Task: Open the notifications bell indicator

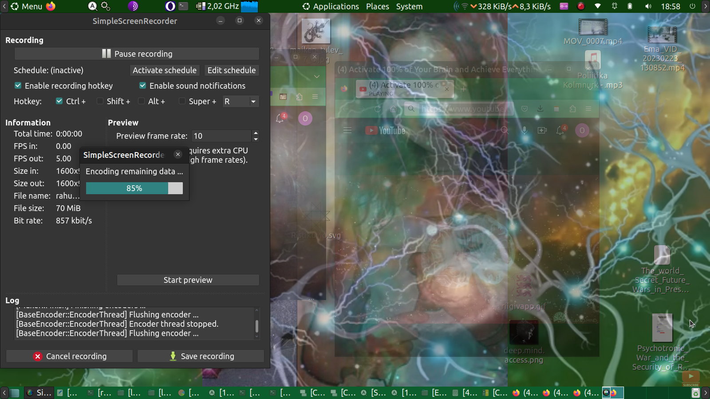Action: (615, 6)
